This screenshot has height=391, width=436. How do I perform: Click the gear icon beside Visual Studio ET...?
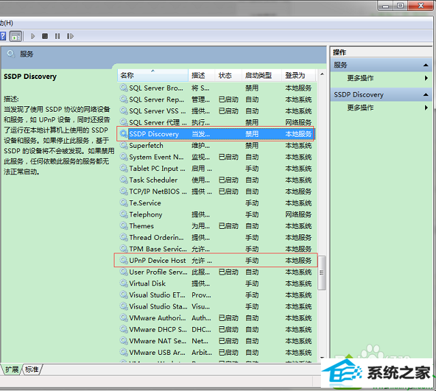pos(123,295)
